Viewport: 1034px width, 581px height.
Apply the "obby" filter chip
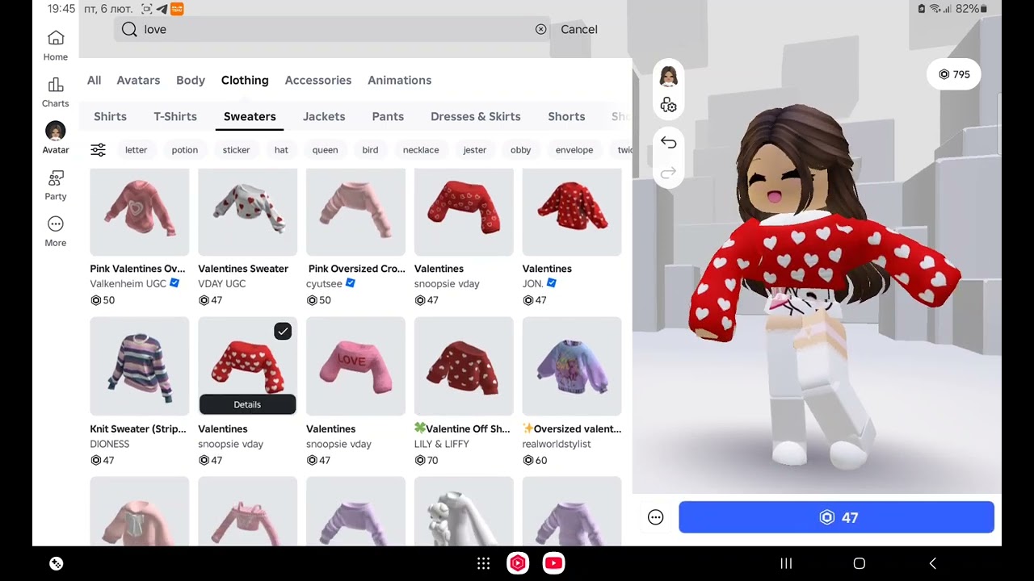click(521, 149)
